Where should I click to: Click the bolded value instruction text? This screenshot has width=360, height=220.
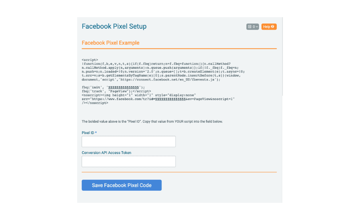coord(152,122)
